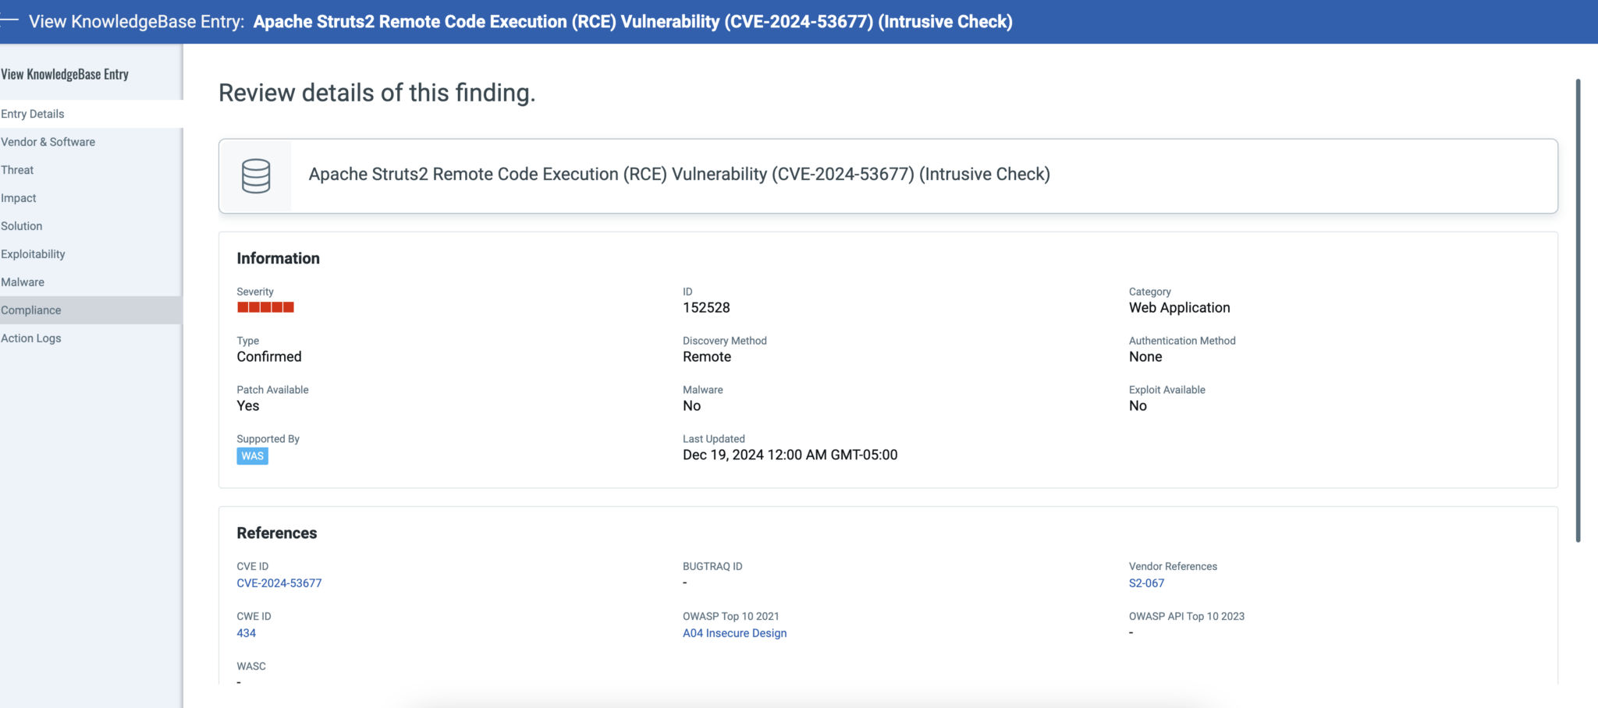Select Entry Details in the sidebar
The height and width of the screenshot is (708, 1598).
coord(33,114)
